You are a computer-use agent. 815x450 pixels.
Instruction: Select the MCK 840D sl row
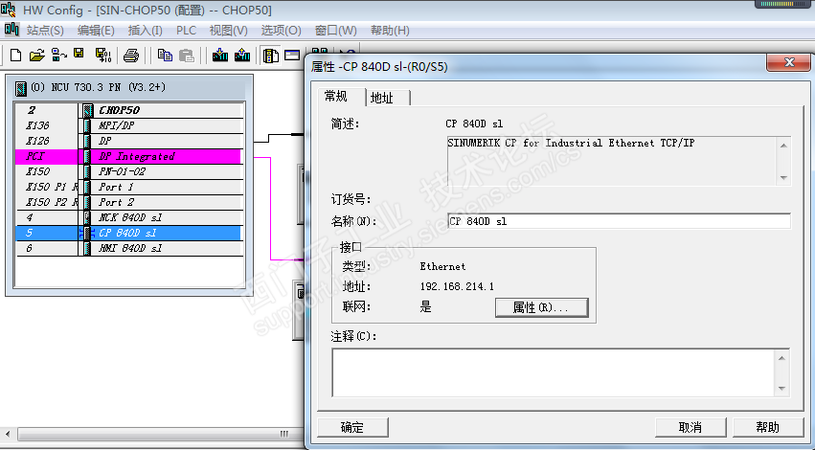129,217
